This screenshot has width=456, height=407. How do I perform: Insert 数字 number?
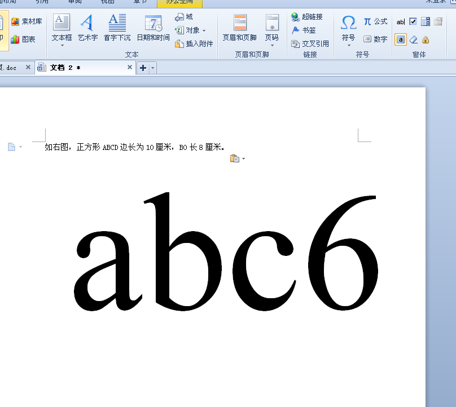pos(375,39)
